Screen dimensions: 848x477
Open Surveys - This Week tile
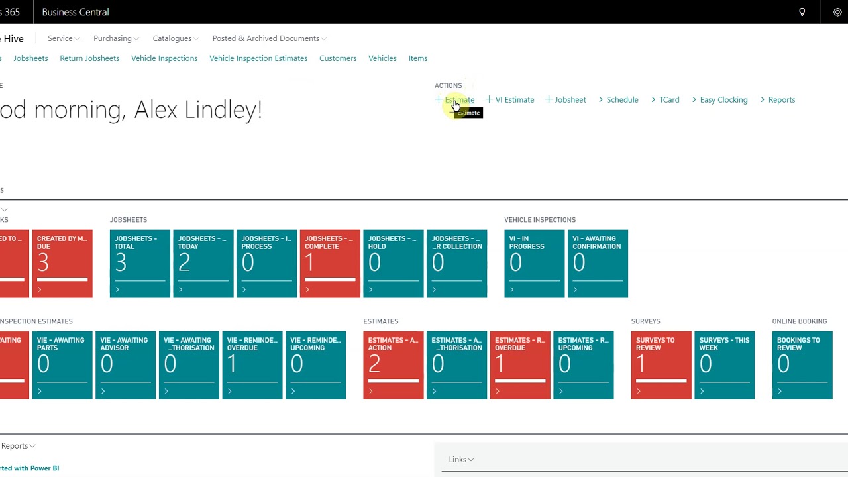(725, 365)
